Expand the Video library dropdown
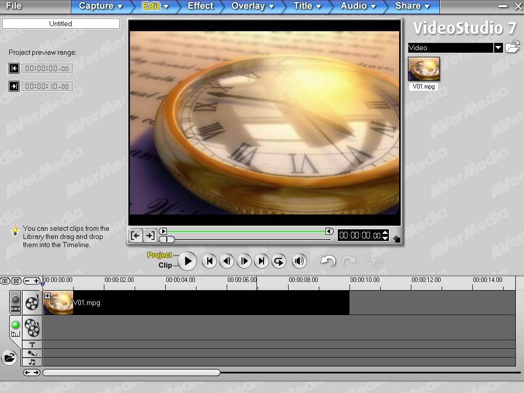This screenshot has width=524, height=393. coord(498,48)
